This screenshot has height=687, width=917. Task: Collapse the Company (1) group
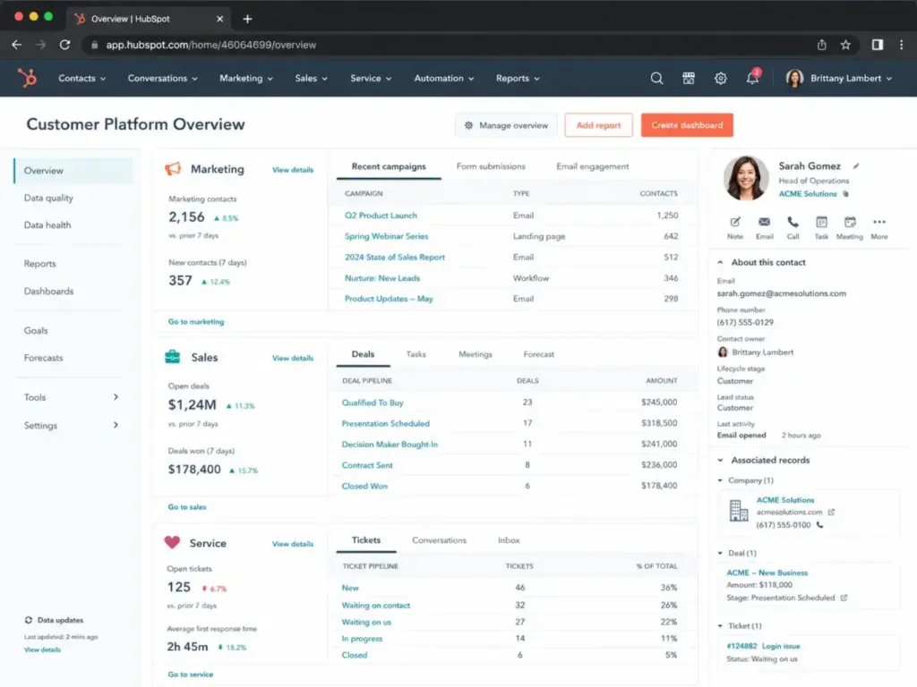click(x=720, y=480)
